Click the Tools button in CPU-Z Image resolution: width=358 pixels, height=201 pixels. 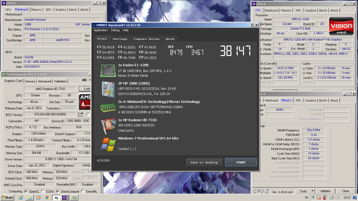click(x=303, y=191)
